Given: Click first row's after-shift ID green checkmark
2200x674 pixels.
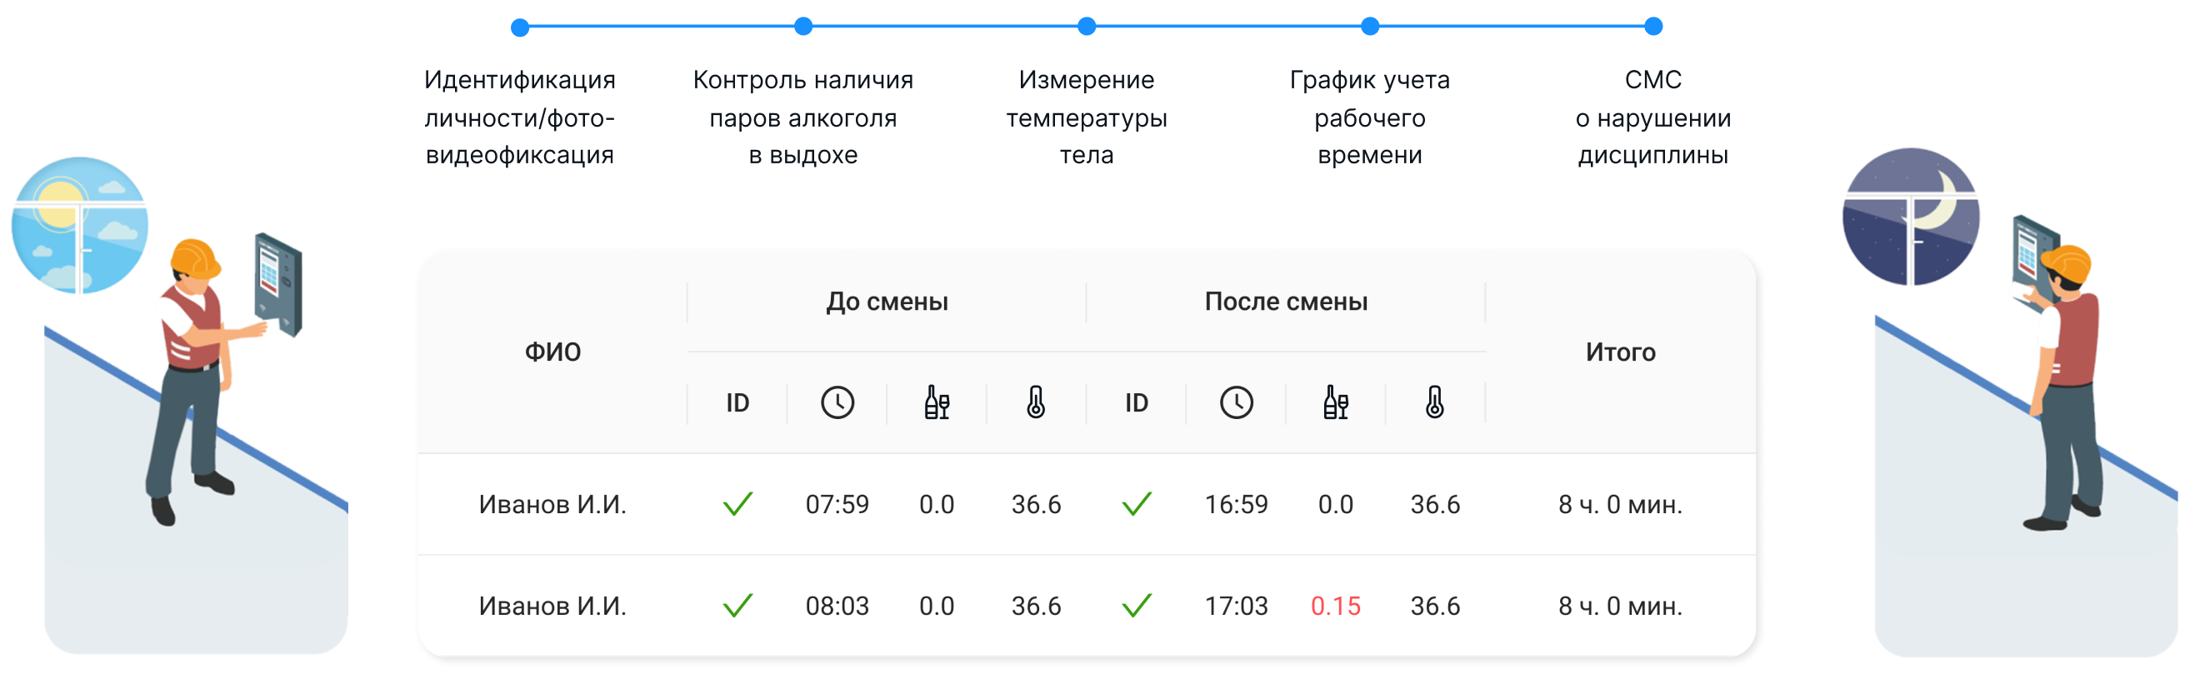Looking at the screenshot, I should click(1136, 504).
